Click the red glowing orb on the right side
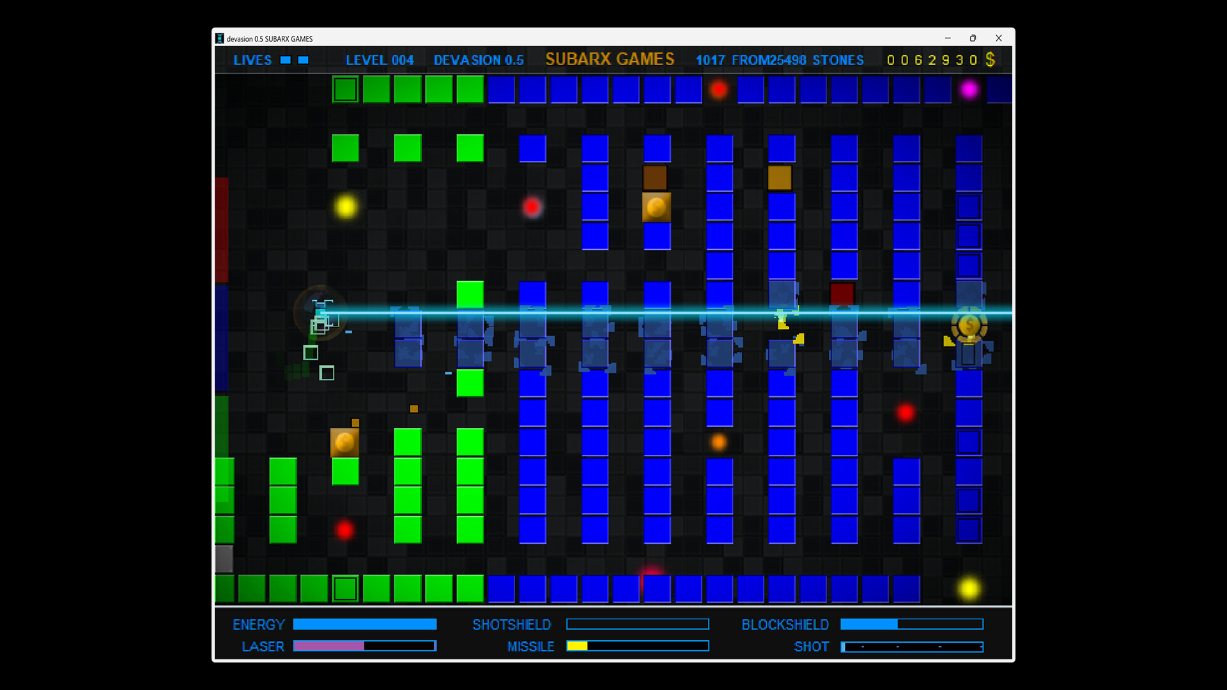The image size is (1227, 690). click(906, 413)
